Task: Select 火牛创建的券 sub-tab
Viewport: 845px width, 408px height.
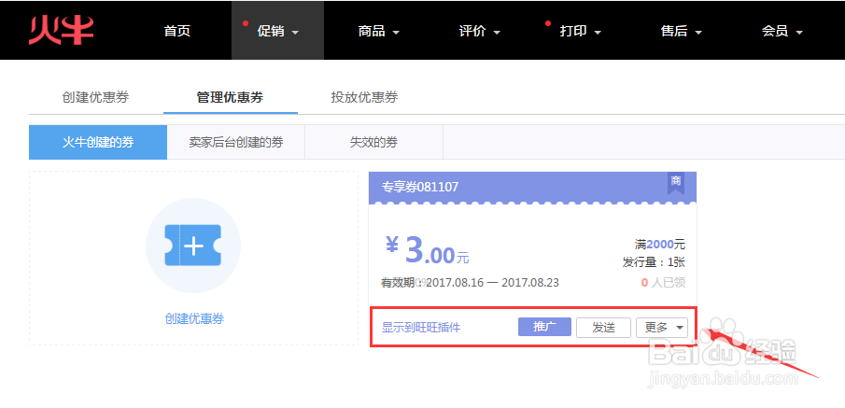Action: [98, 142]
